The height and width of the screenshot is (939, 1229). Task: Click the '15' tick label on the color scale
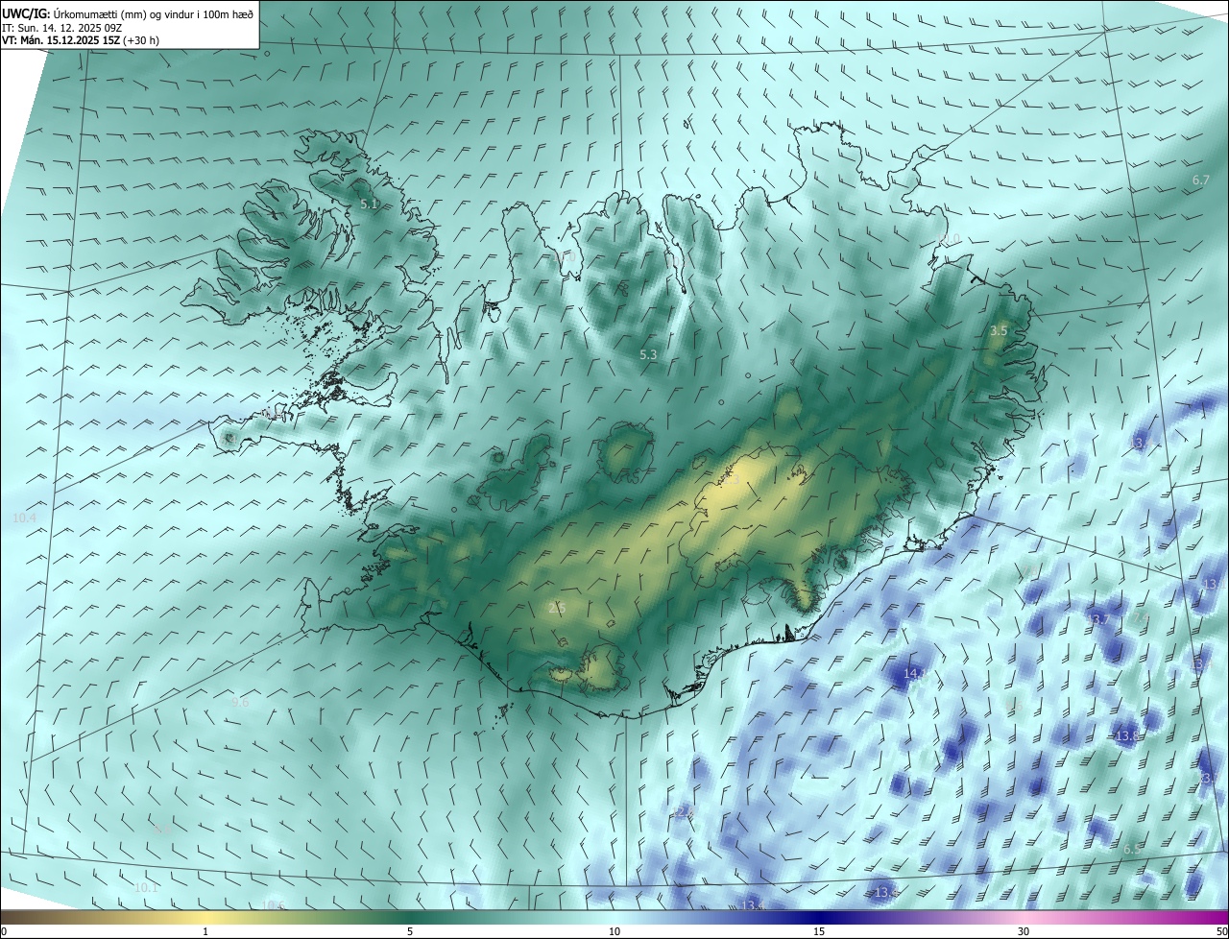pyautogui.click(x=819, y=931)
